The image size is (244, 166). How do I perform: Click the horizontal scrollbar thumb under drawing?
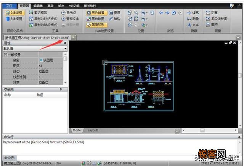[x=202, y=130]
